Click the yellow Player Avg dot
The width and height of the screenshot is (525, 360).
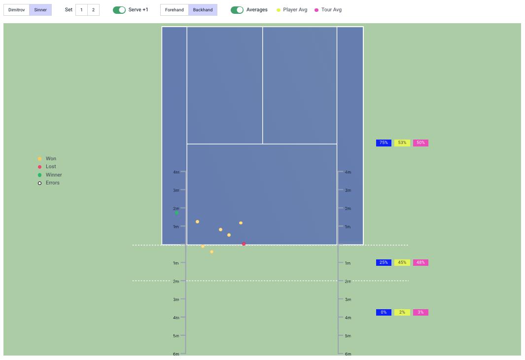pos(279,10)
